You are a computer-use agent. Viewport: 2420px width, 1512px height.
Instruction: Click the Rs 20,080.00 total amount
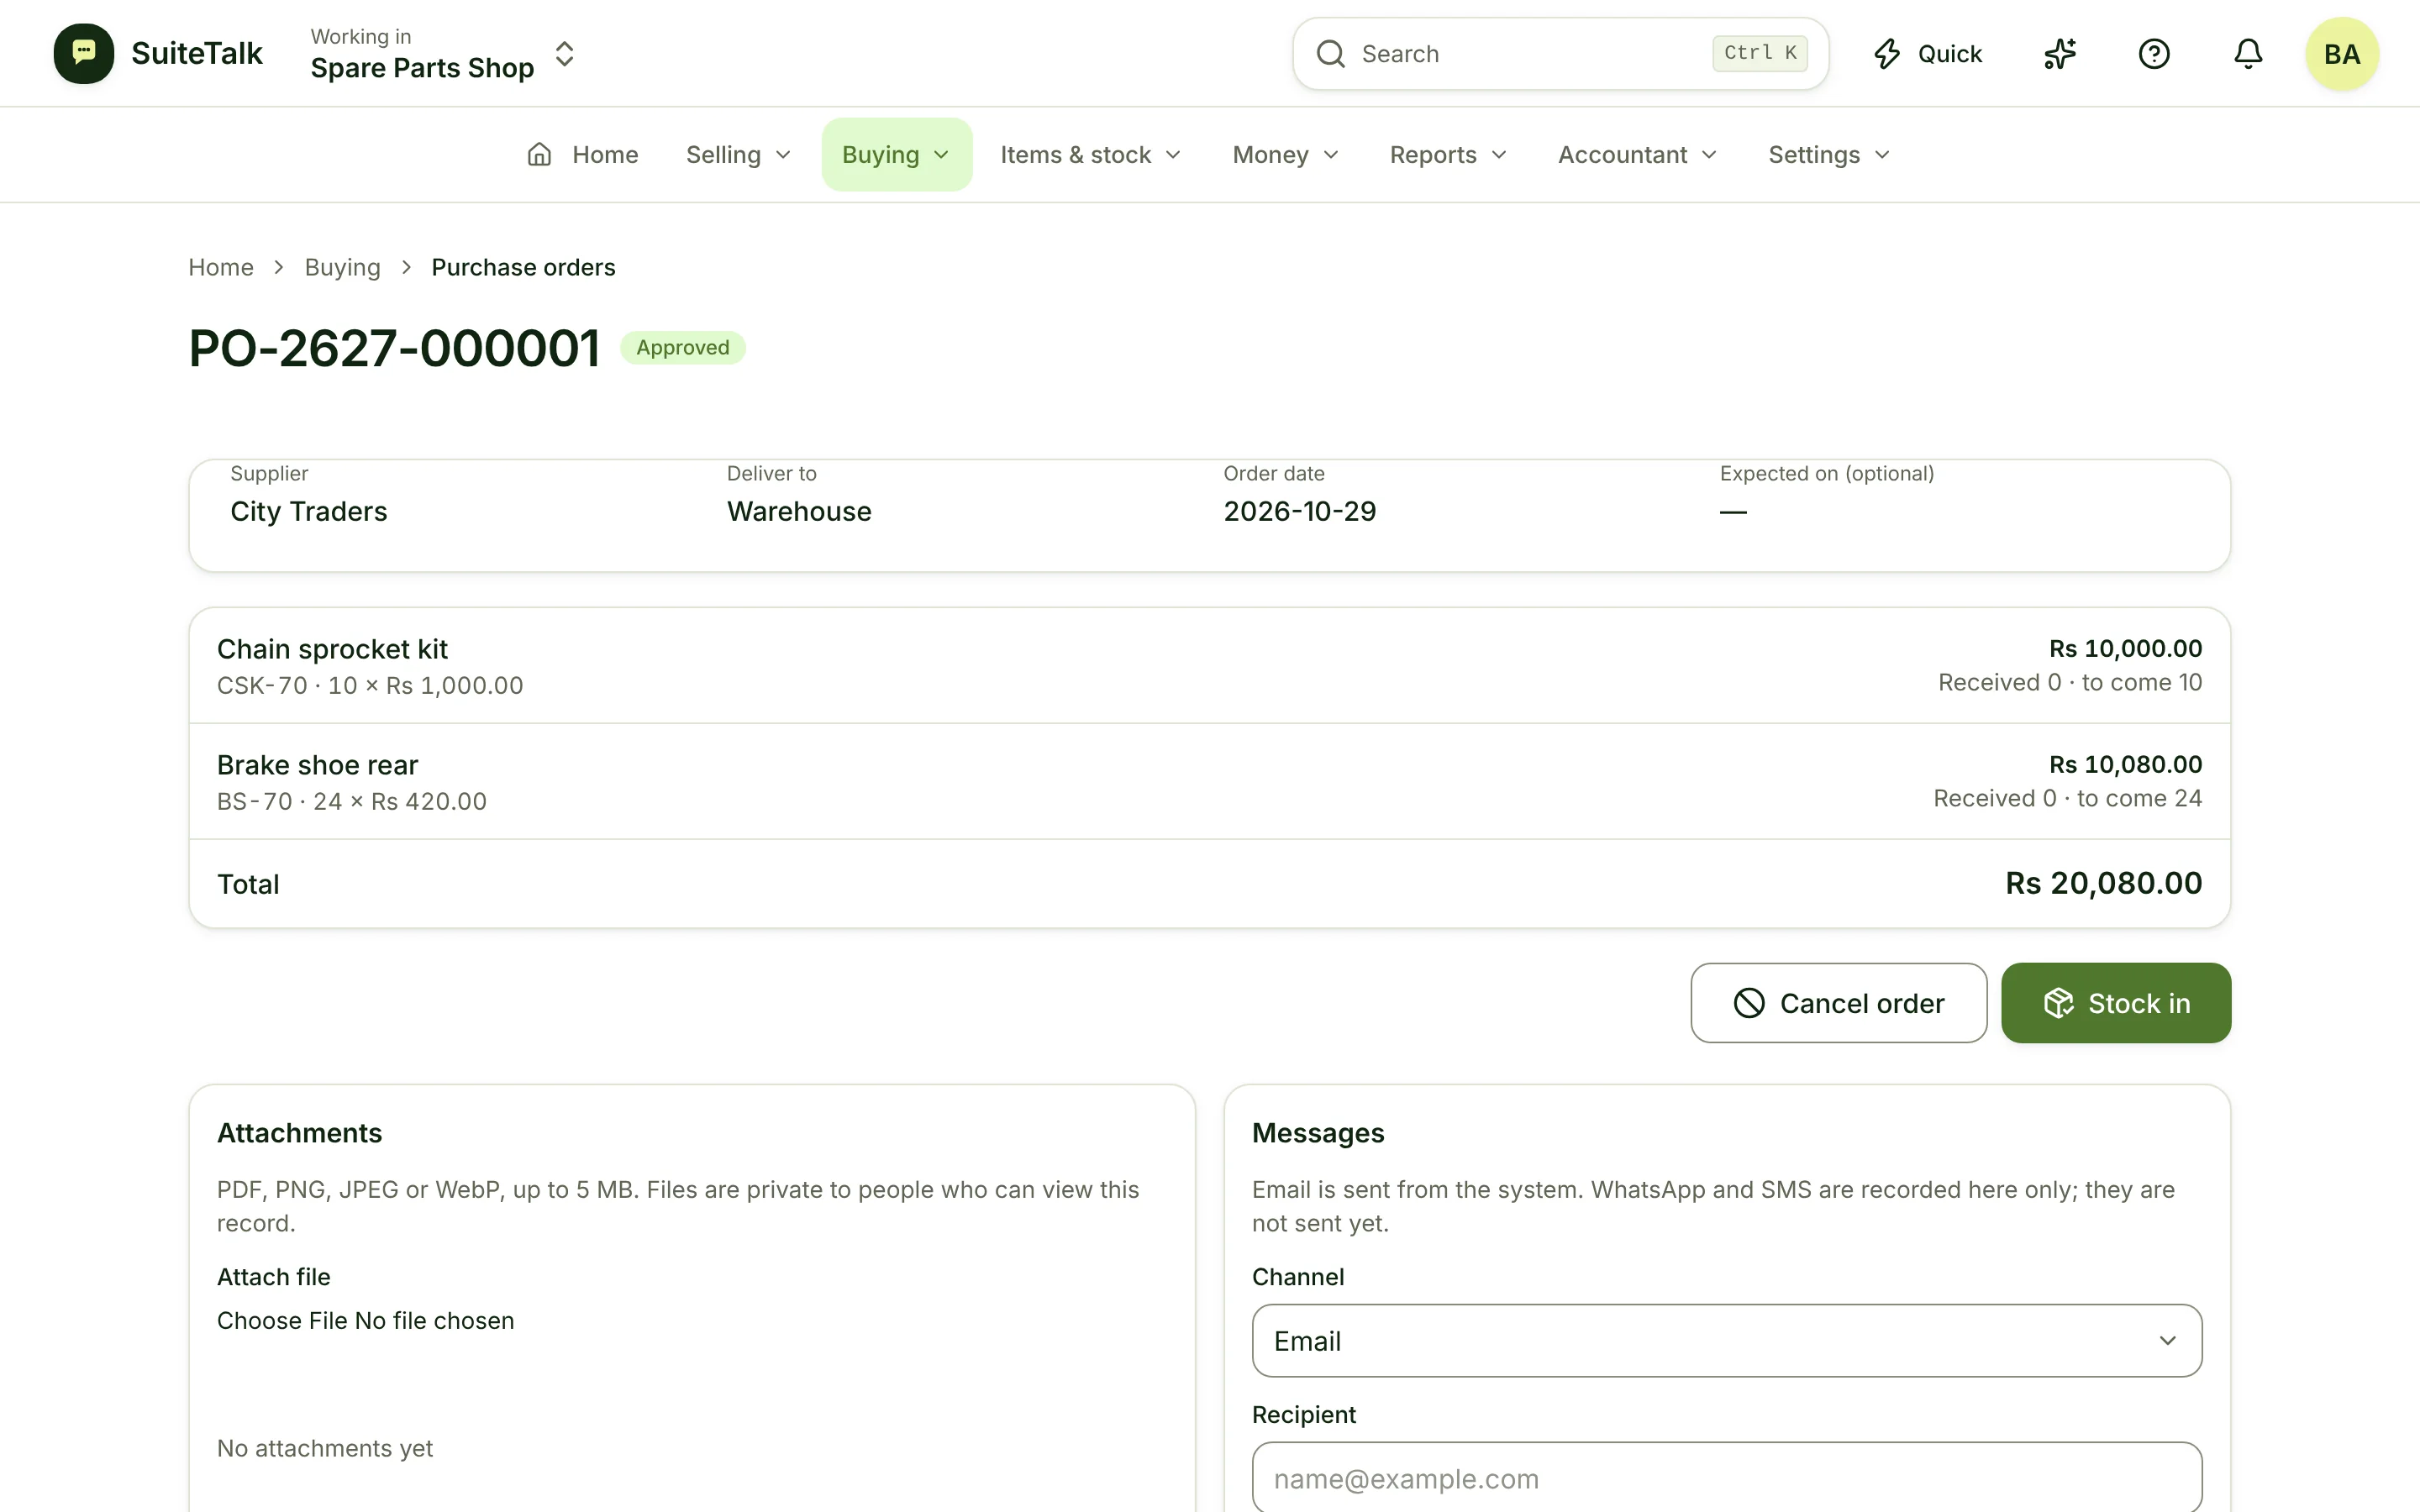click(2103, 884)
